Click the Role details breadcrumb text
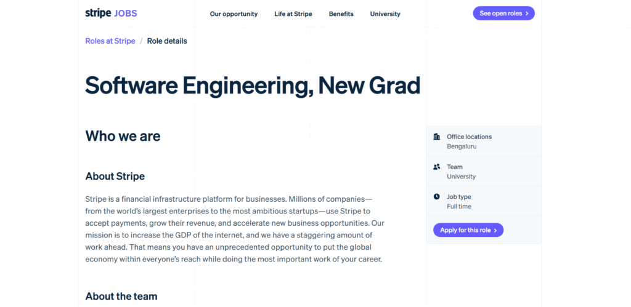Viewport: 631px width, 307px height. [167, 41]
